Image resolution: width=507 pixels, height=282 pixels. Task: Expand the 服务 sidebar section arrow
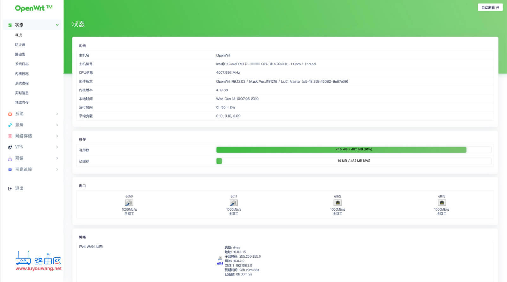pyautogui.click(x=57, y=125)
